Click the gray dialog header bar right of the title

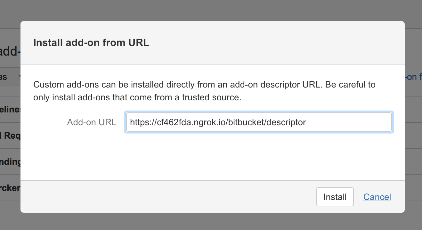pos(272,43)
